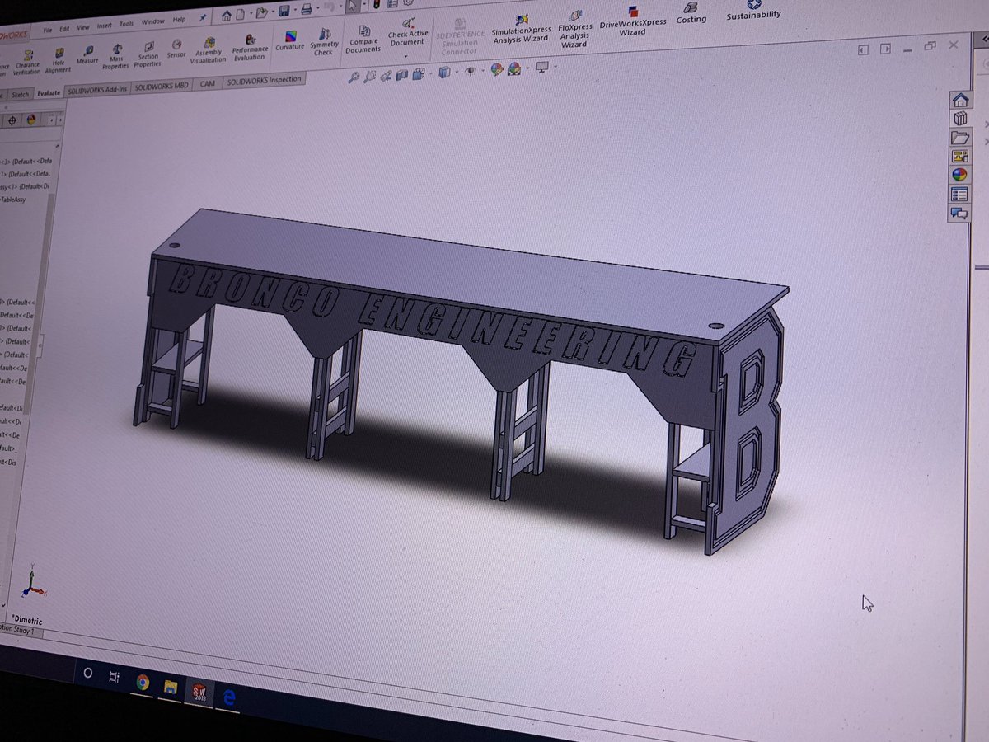This screenshot has height=742, width=989.
Task: Open the Costing tool
Action: pyautogui.click(x=691, y=12)
